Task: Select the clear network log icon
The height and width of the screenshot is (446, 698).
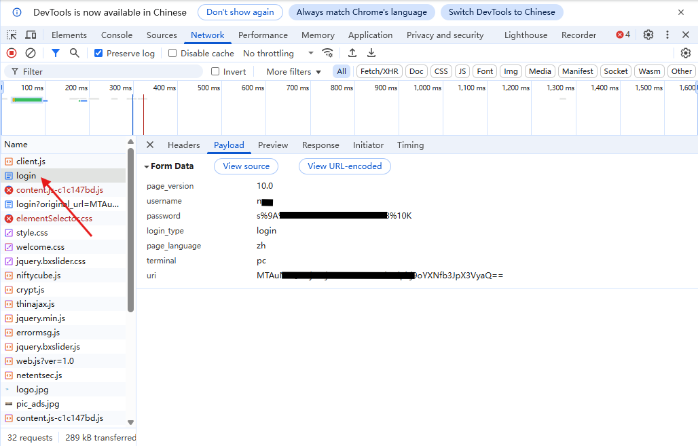Action: 30,52
